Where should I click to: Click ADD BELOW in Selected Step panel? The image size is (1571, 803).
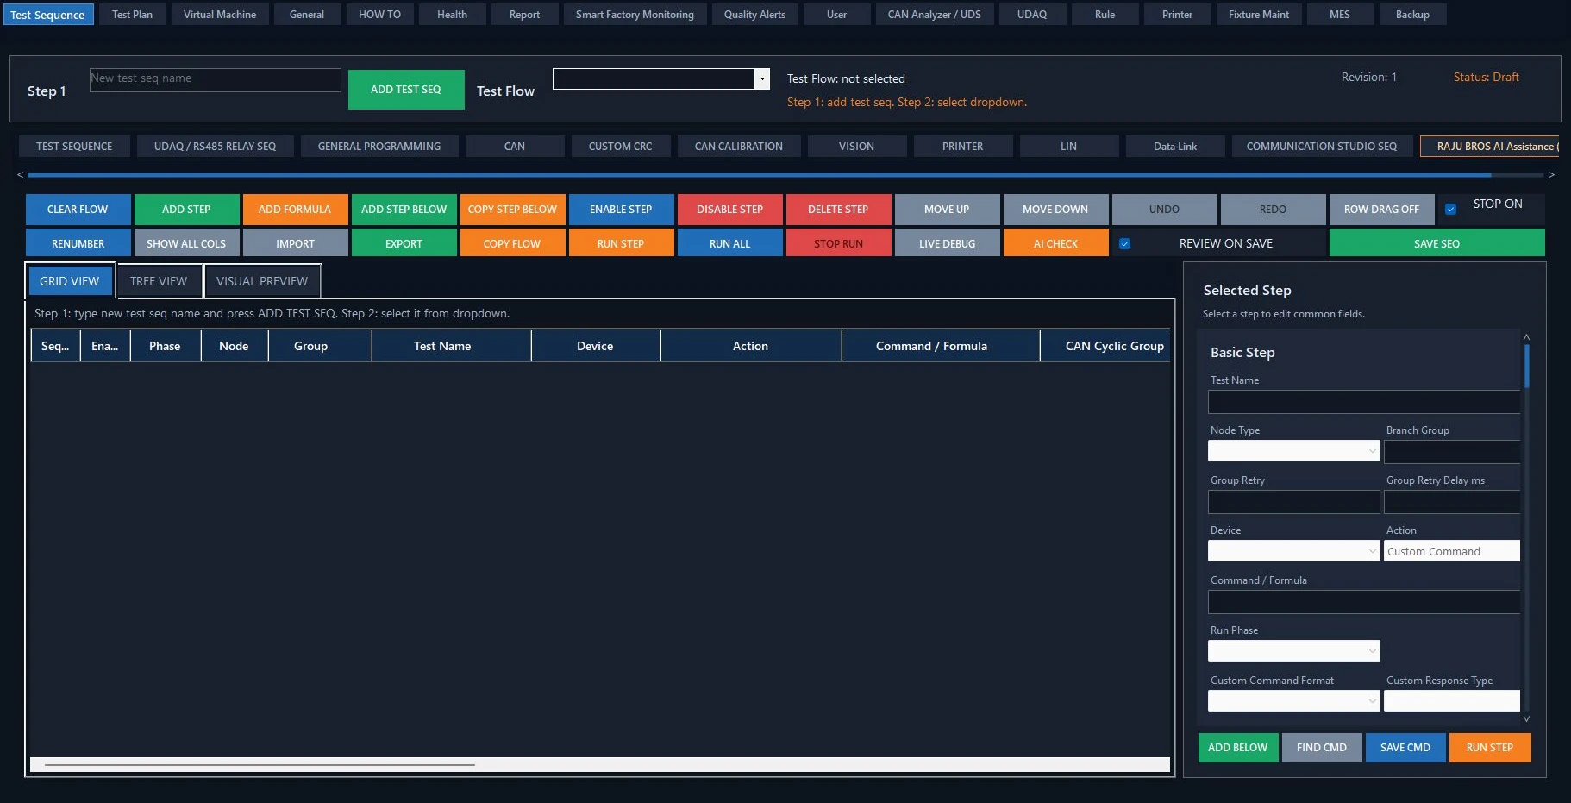1237,748
